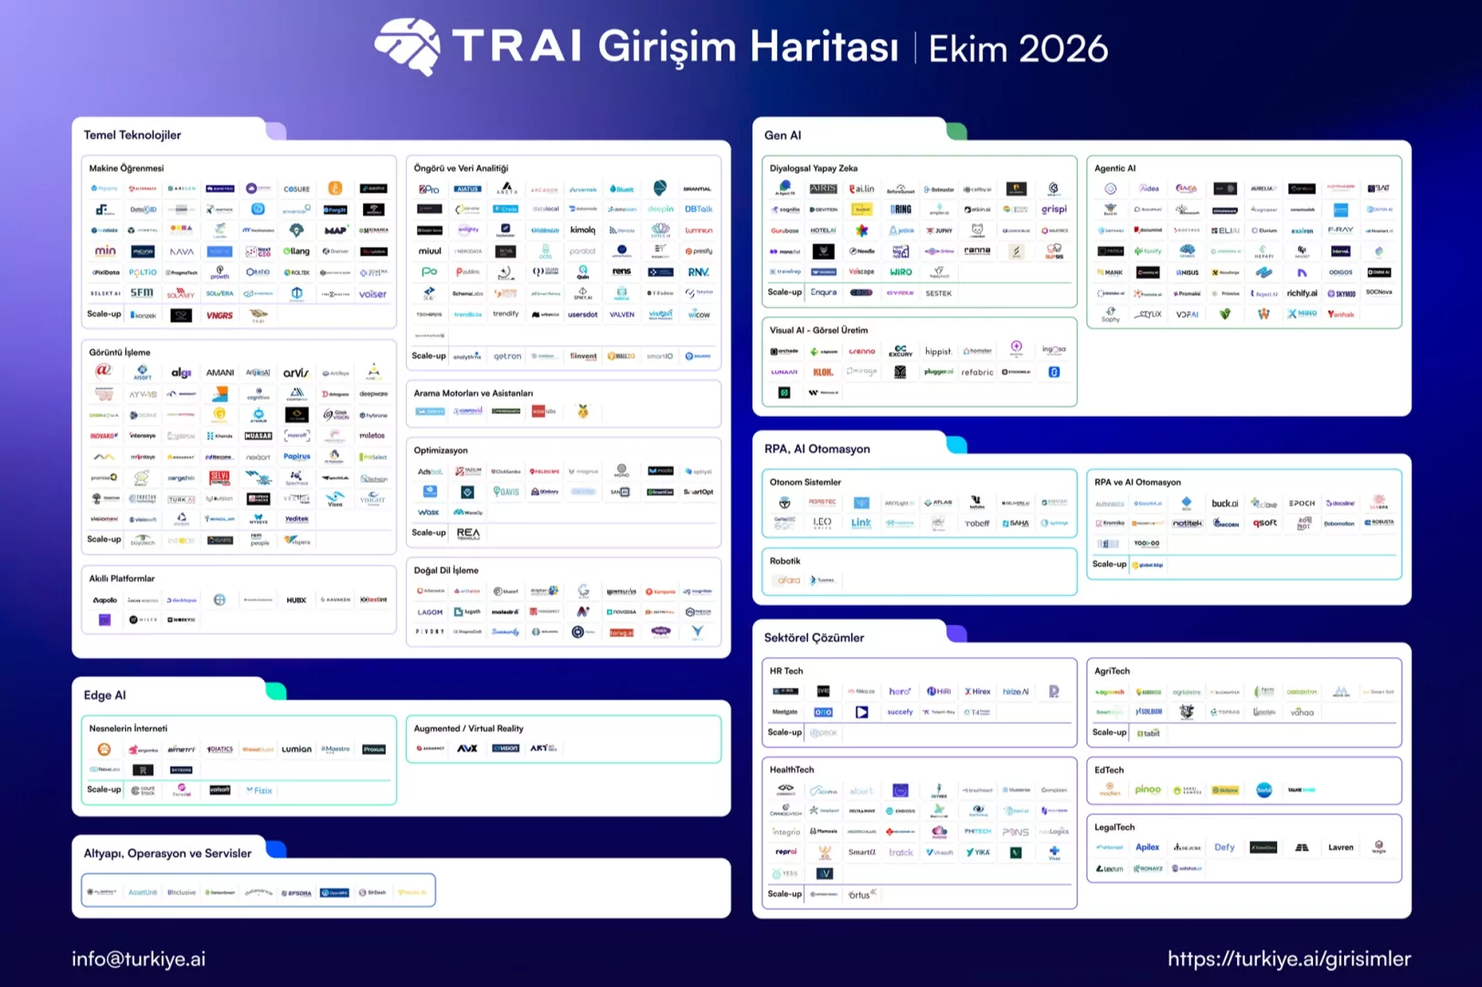Select the DBTalk logo in Öngörü ve Veri Analitiği
This screenshot has height=987, width=1482.
click(698, 209)
